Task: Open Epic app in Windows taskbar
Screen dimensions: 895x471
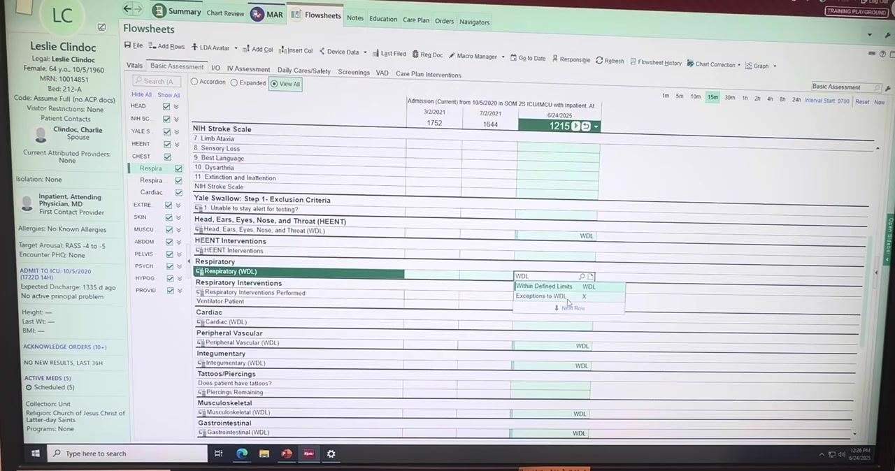Action: [x=308, y=454]
